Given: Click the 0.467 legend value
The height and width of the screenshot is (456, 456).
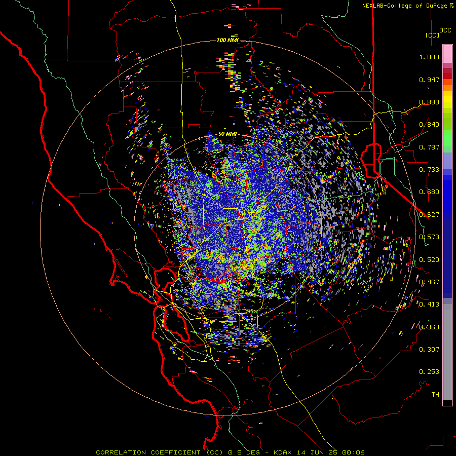Looking at the screenshot, I should [429, 282].
